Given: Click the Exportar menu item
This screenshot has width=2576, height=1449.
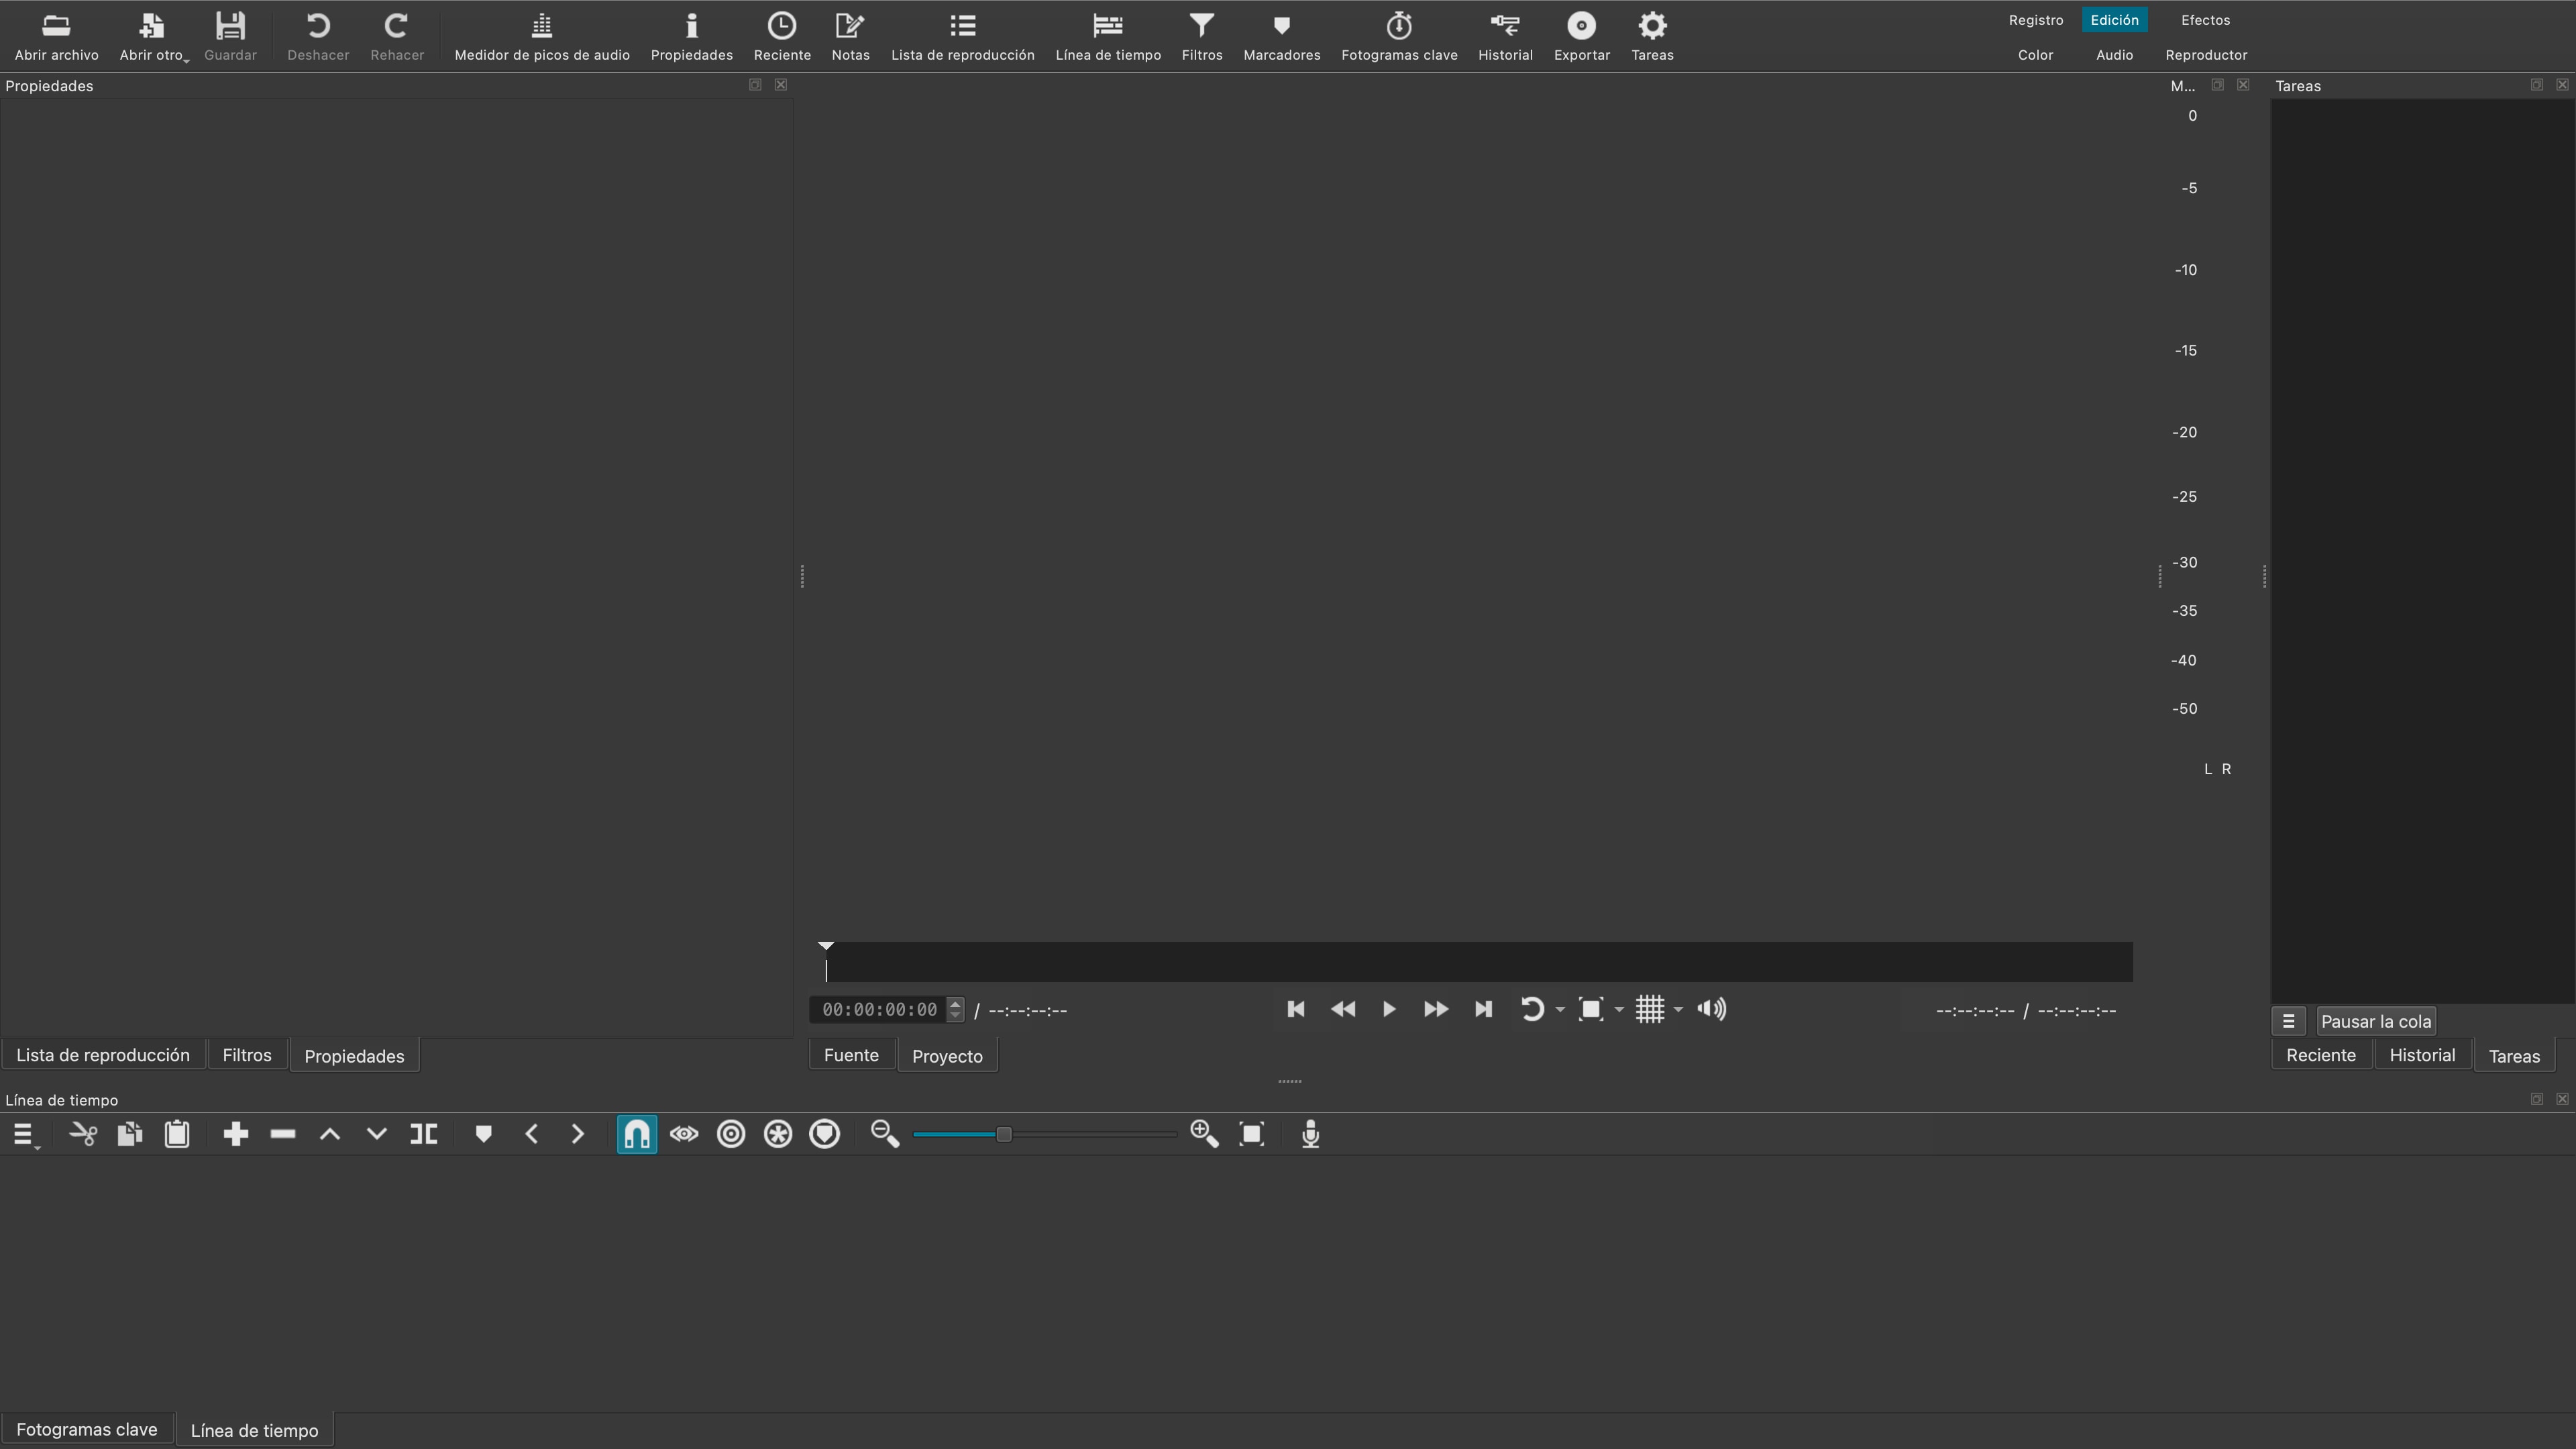Looking at the screenshot, I should (1580, 36).
